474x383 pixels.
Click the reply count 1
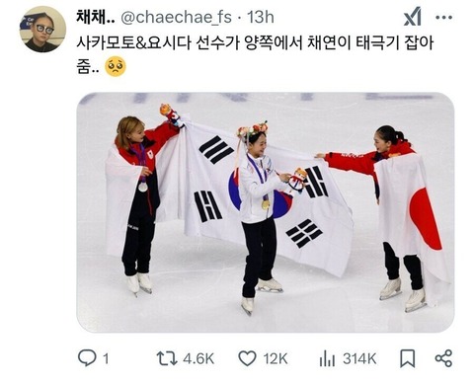click(106, 358)
